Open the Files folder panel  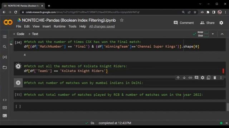[x=5, y=68]
